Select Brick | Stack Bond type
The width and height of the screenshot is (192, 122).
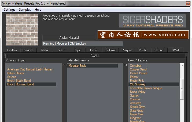point(19,81)
